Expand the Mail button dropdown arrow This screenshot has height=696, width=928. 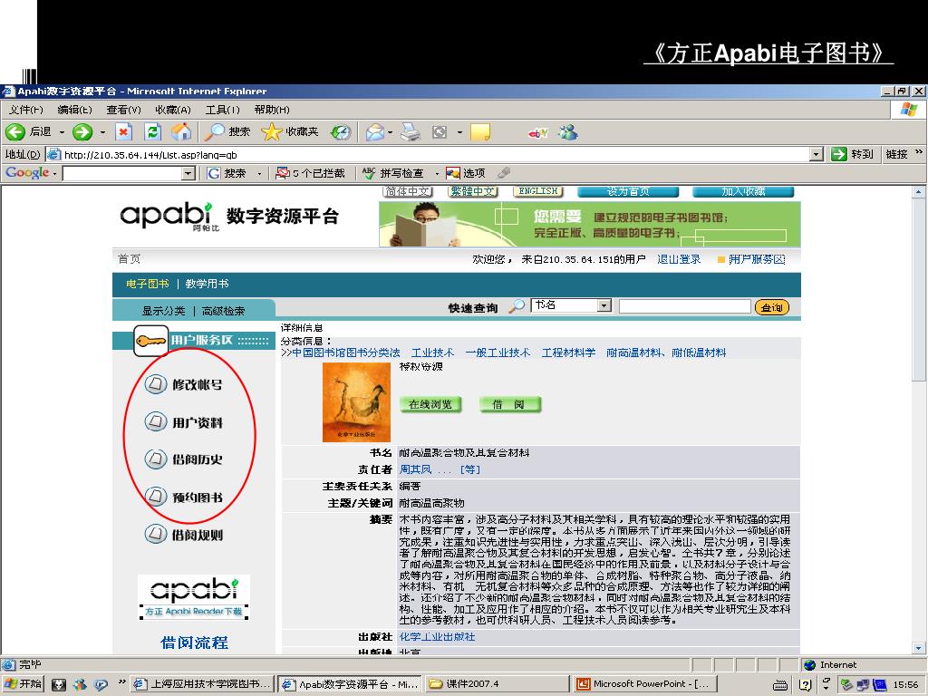pos(390,132)
